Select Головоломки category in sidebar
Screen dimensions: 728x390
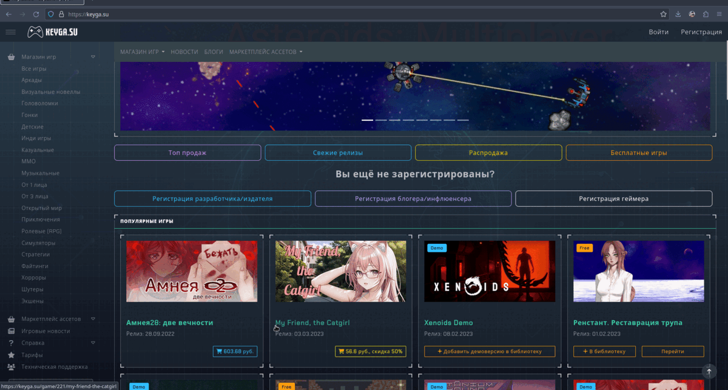[39, 104]
